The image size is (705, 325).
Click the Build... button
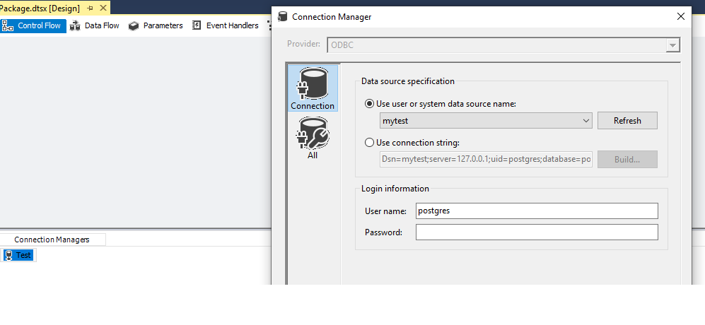pyautogui.click(x=627, y=160)
